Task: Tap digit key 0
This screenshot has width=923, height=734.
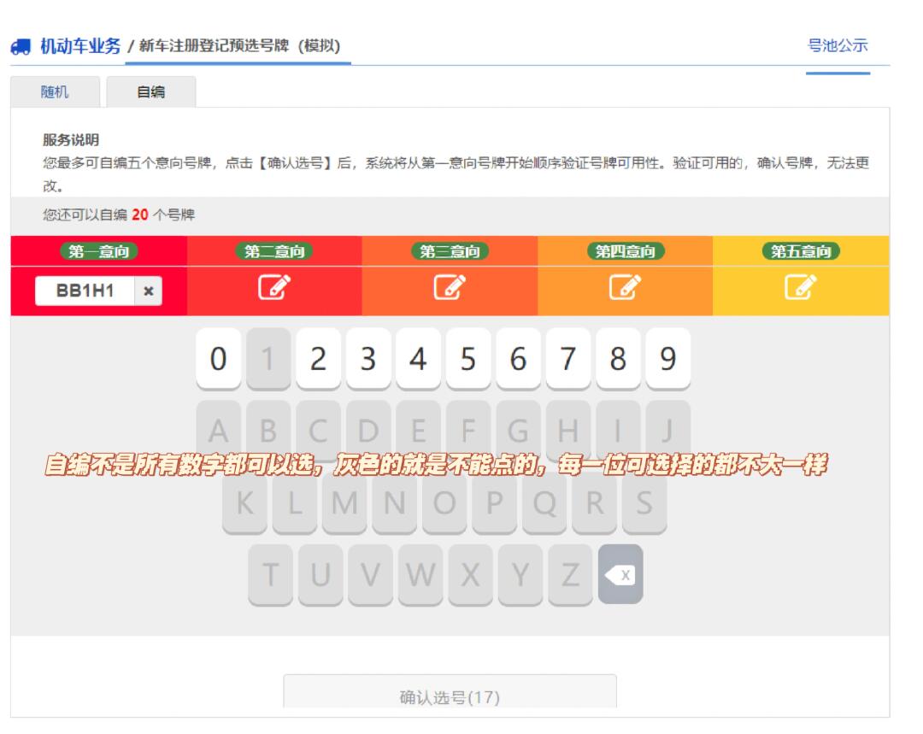Action: (x=219, y=359)
